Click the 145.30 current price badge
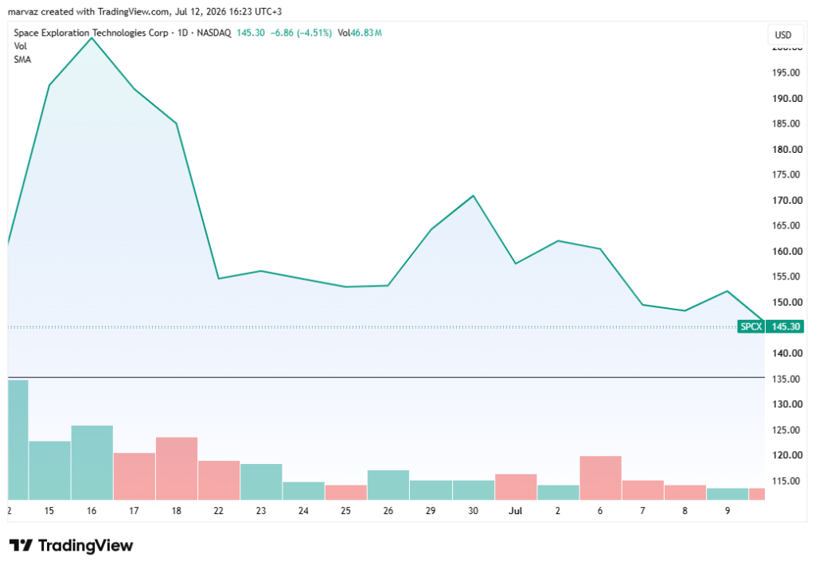Image resolution: width=815 pixels, height=569 pixels. (785, 327)
